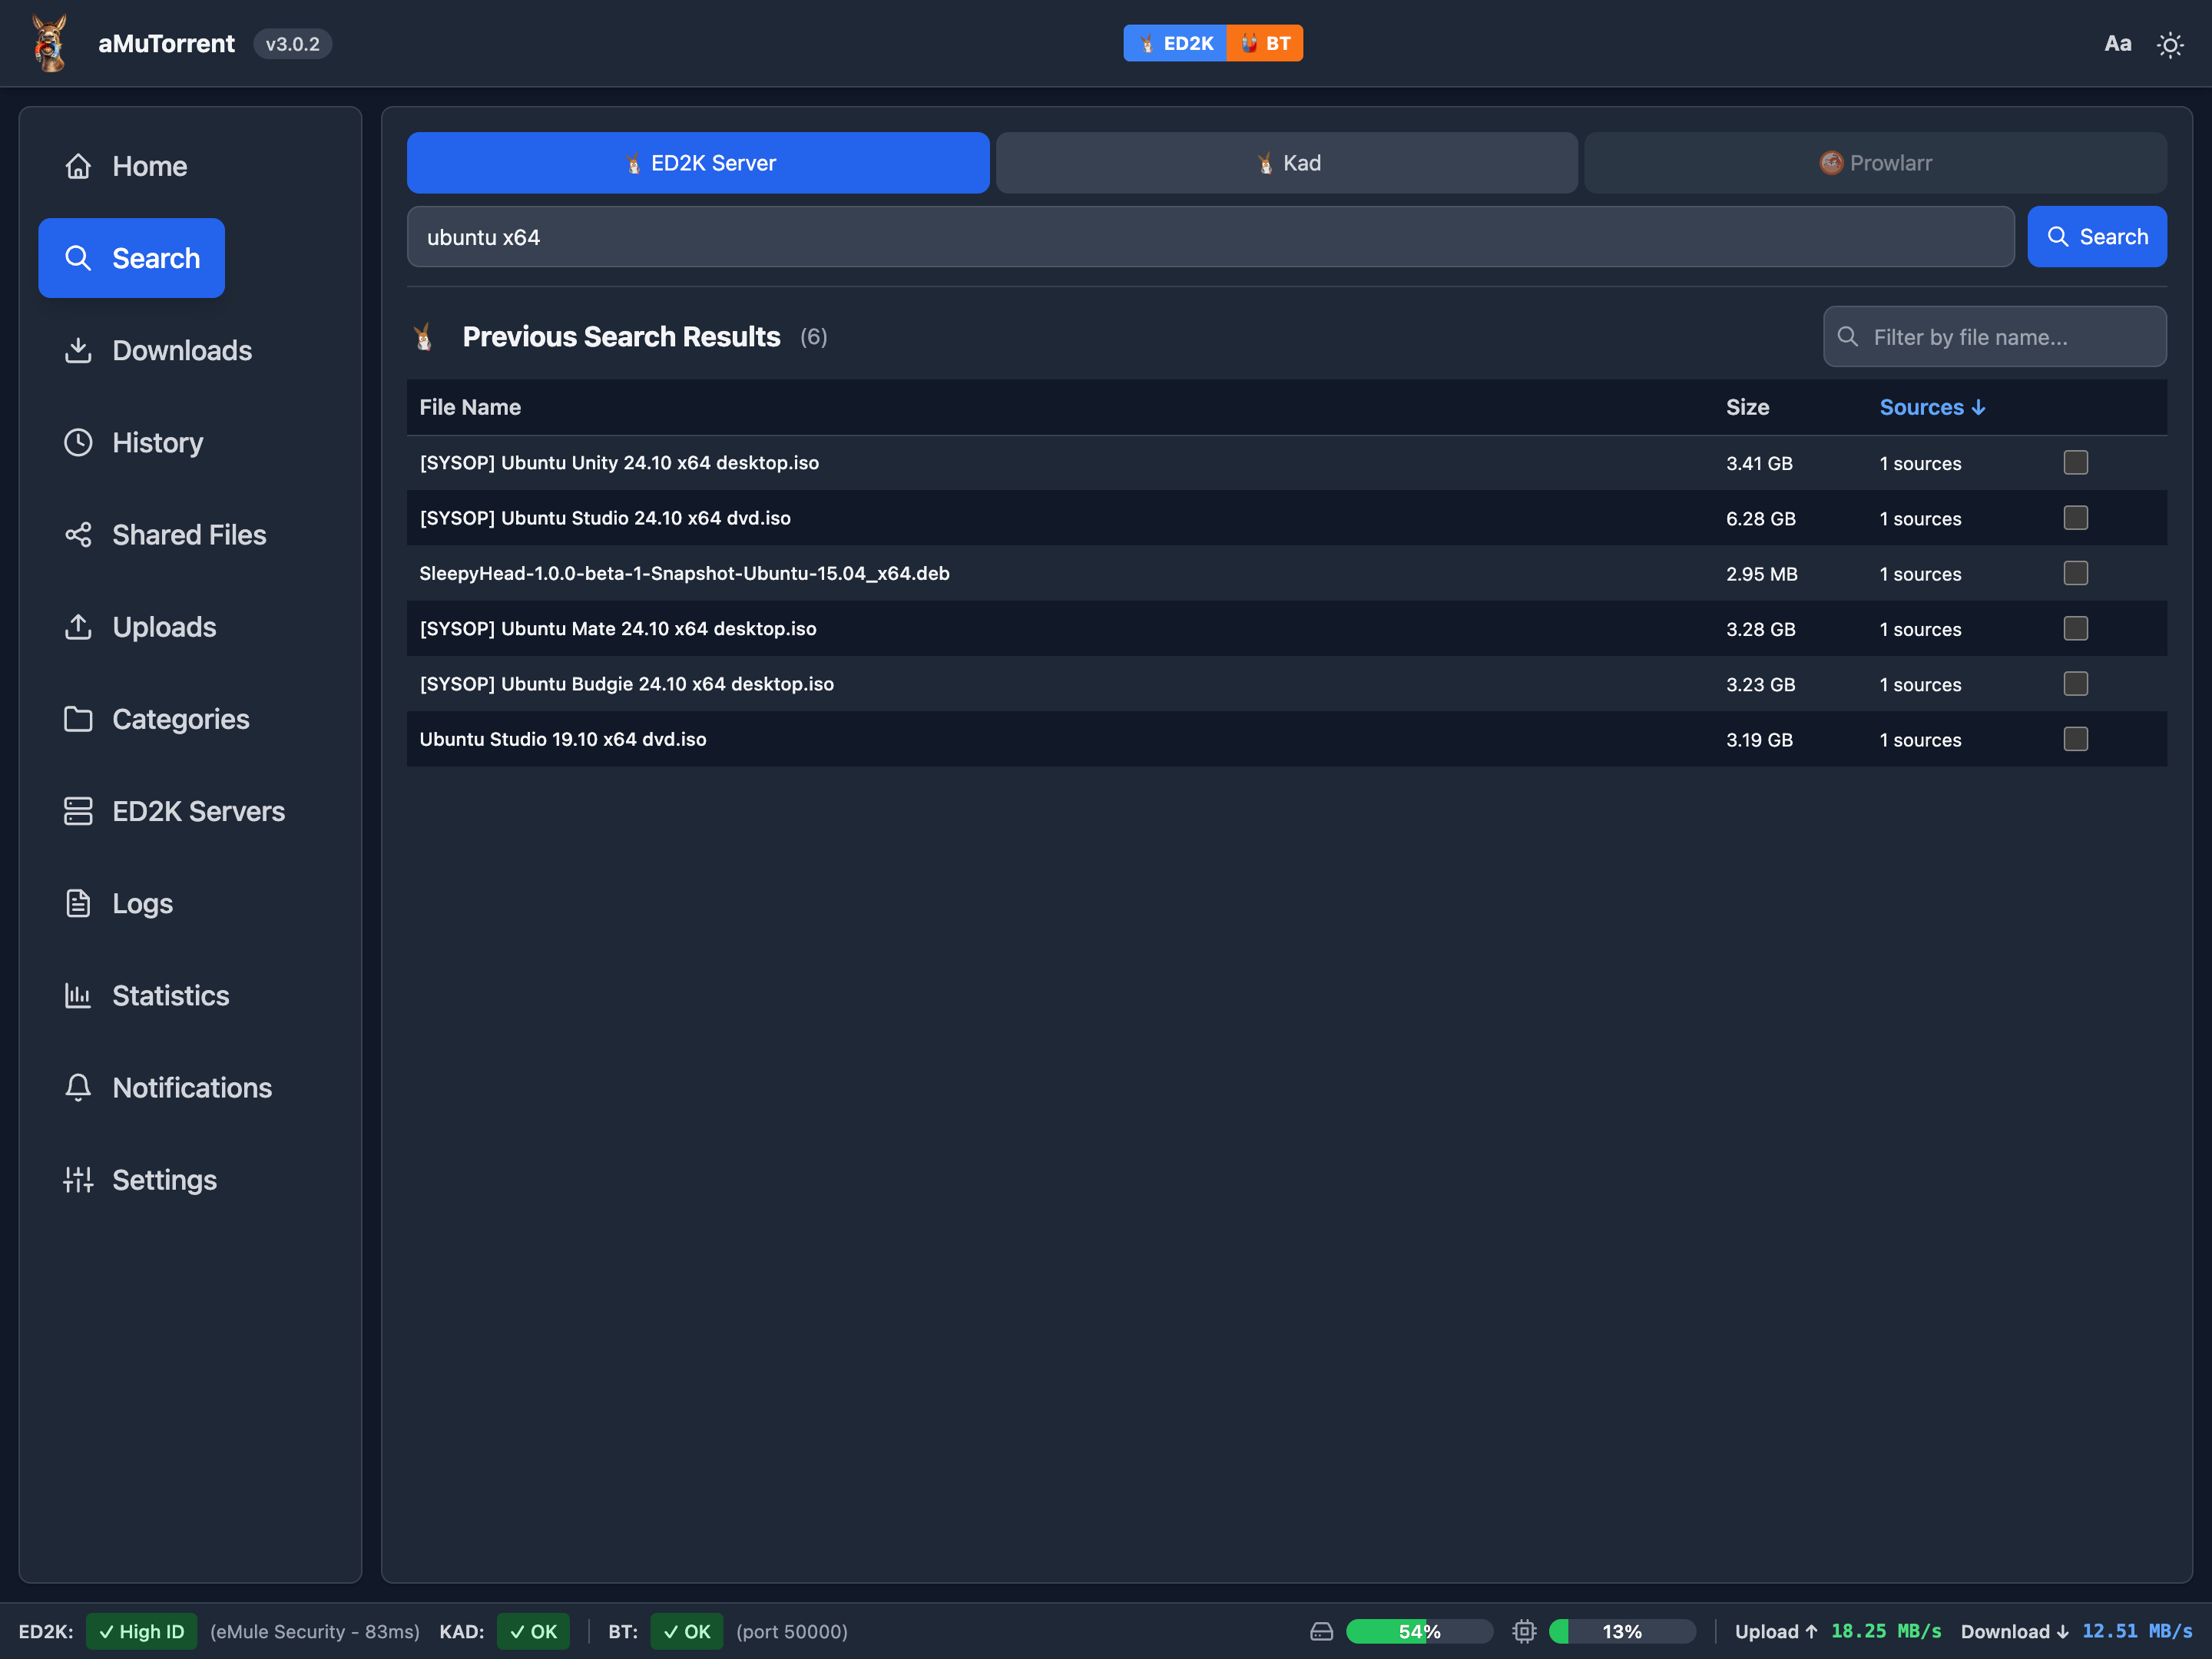Toggle the BT network filter badge
Viewport: 2212px width, 1659px height.
1265,43
